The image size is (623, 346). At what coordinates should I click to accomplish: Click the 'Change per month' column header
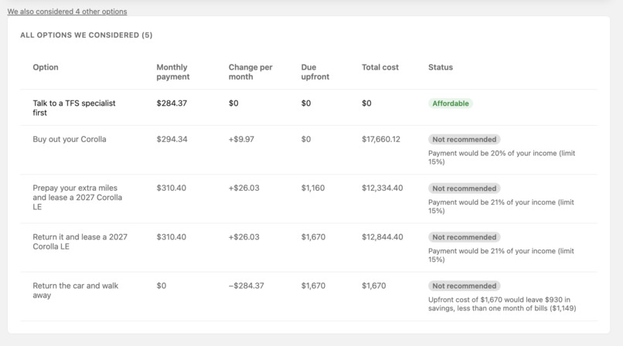tap(250, 72)
